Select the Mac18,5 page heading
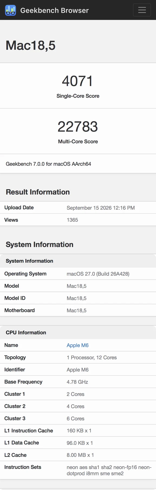The height and width of the screenshot is (490, 156). 31,45
